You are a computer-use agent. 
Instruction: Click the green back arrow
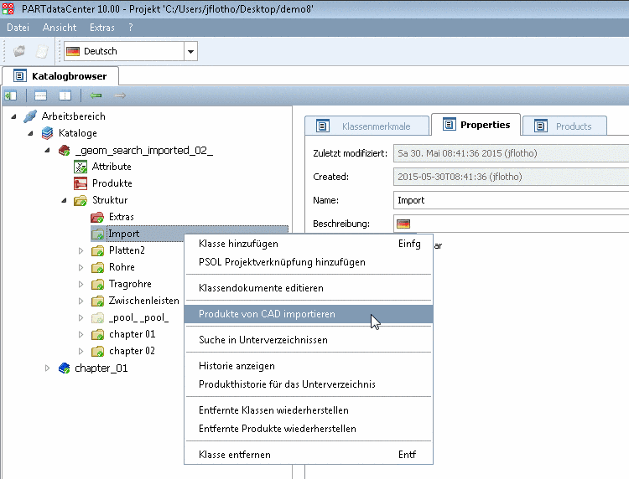(96, 95)
